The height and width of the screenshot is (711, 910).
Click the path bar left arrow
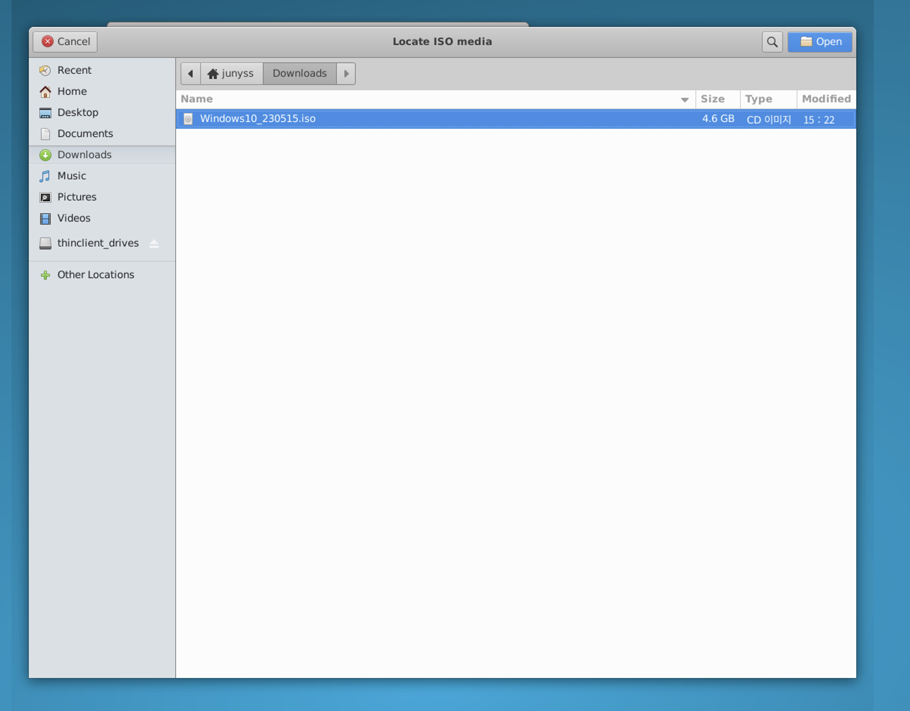tap(190, 74)
